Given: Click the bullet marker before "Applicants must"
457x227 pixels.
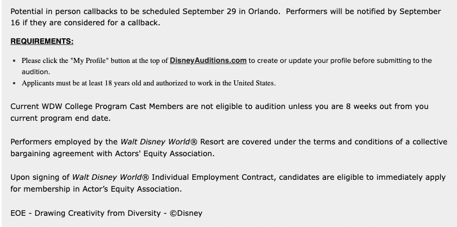Looking at the screenshot, I should (14, 83).
